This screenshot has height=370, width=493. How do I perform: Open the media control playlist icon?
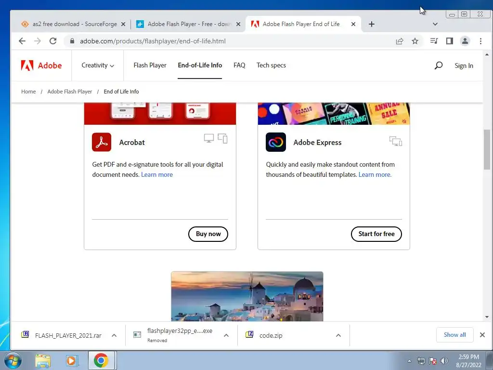tap(434, 41)
